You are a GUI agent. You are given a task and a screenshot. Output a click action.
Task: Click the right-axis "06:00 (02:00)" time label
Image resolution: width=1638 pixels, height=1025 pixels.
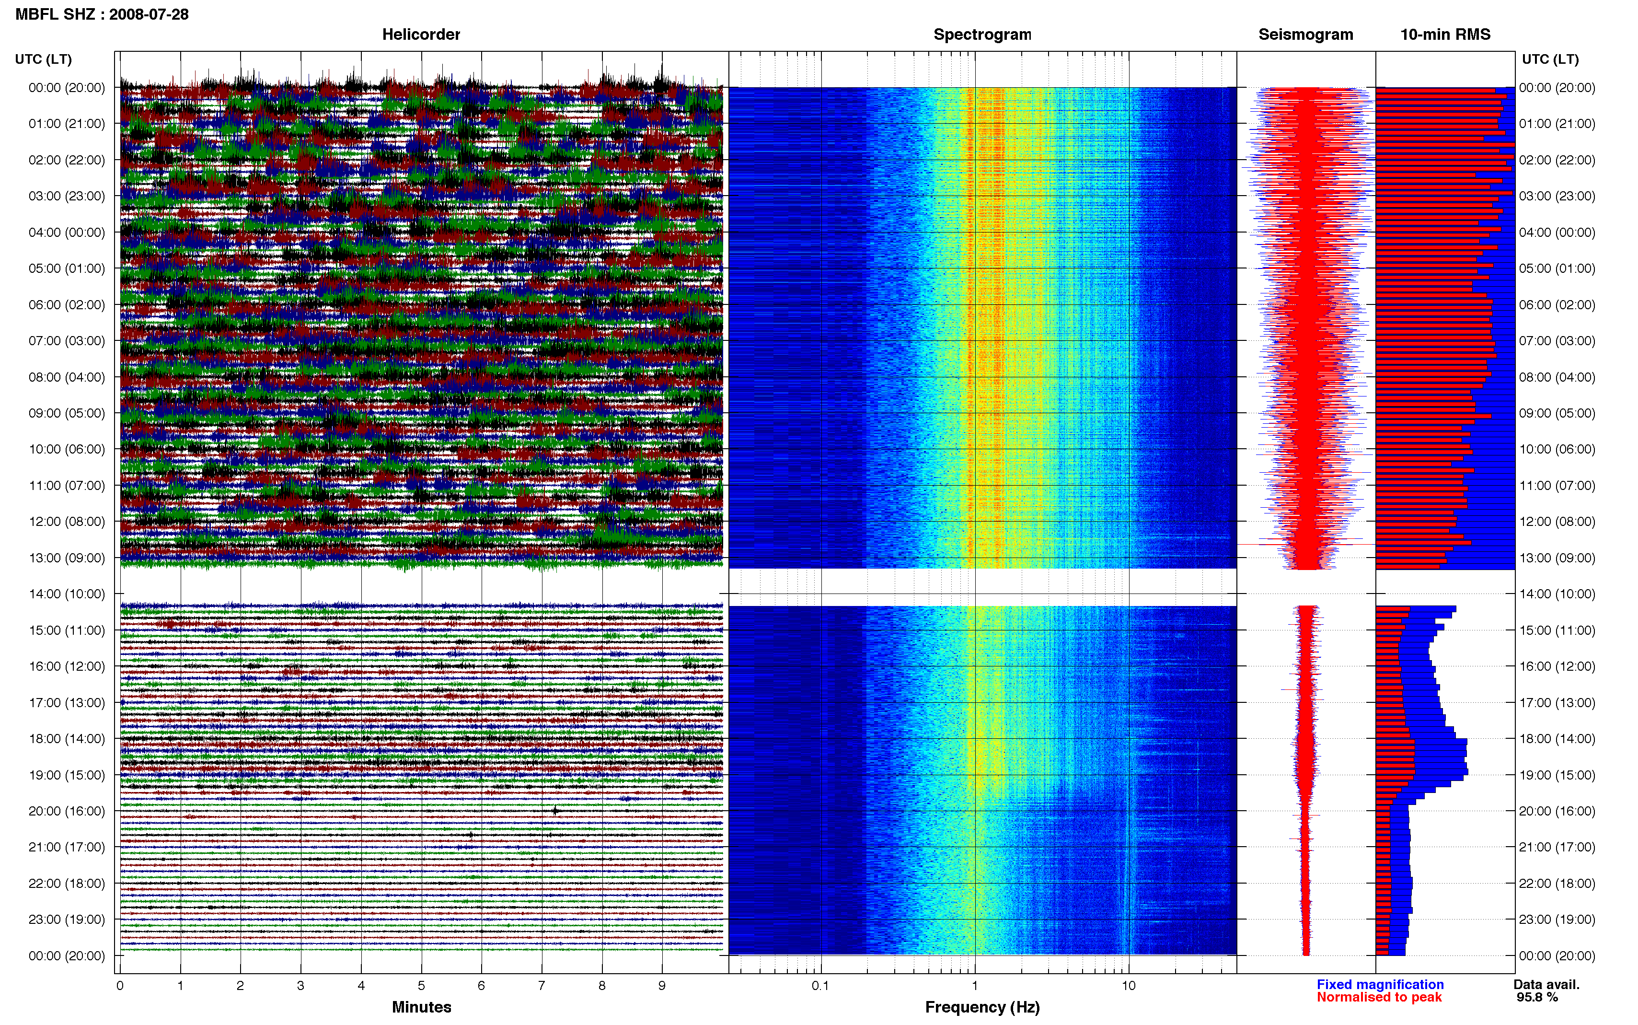click(x=1557, y=304)
